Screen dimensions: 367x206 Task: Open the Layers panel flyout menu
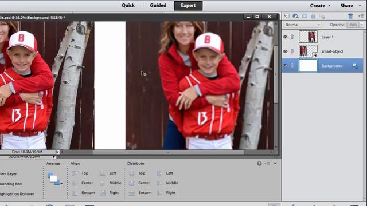click(x=361, y=16)
